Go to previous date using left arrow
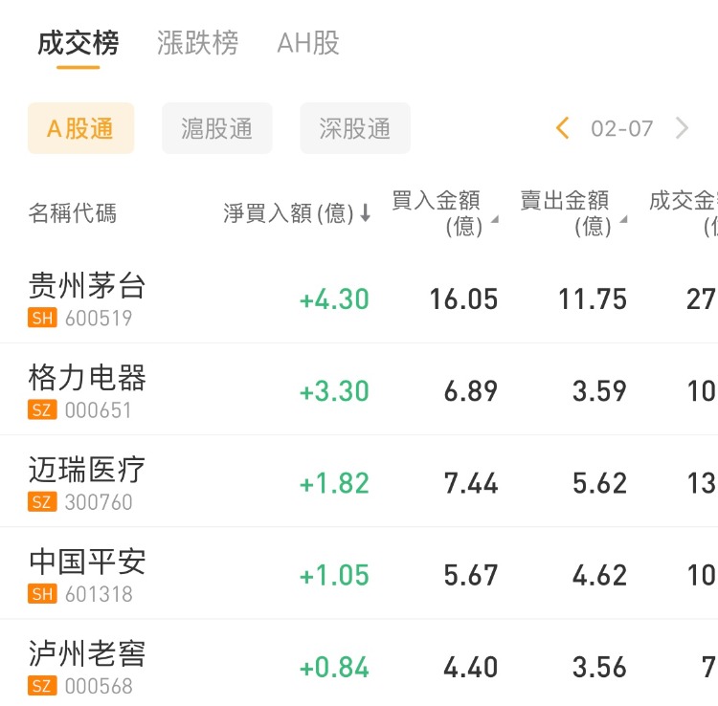This screenshot has width=718, height=706. click(562, 128)
